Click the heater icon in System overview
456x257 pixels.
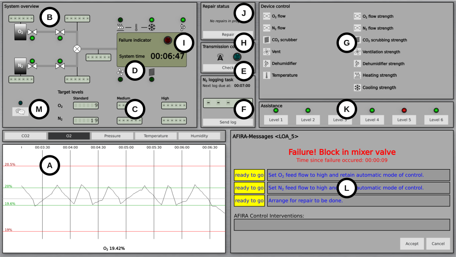(x=120, y=27)
